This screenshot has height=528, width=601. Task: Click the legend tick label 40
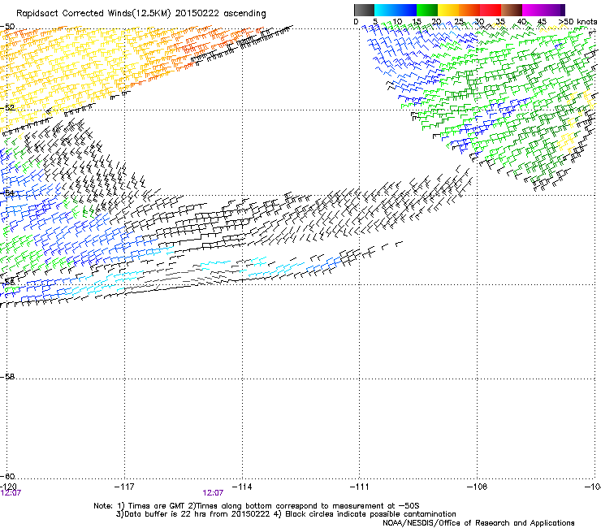click(521, 22)
